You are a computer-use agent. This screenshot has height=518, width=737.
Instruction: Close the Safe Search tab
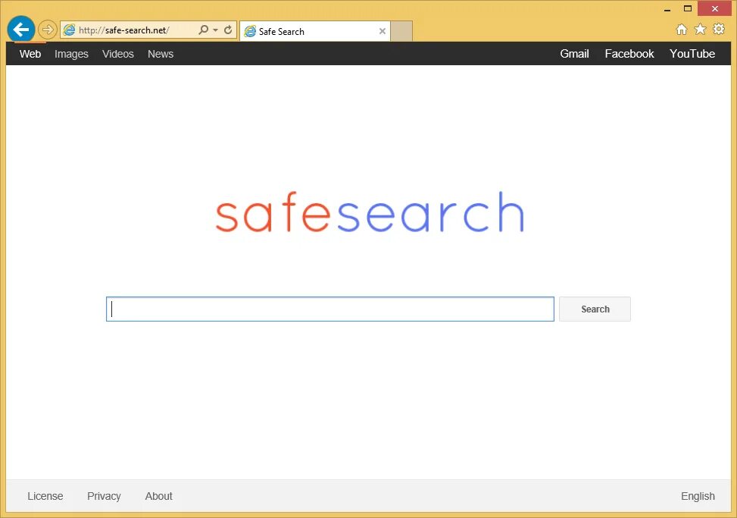(x=382, y=31)
